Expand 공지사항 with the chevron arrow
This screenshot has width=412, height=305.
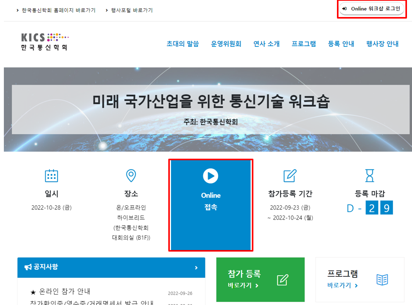coord(196,267)
